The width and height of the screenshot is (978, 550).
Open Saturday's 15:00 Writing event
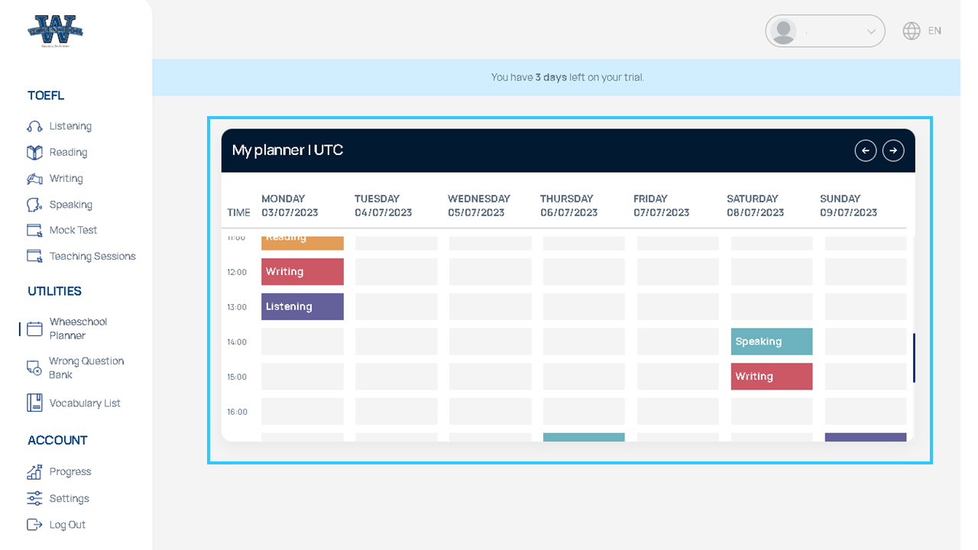point(772,377)
